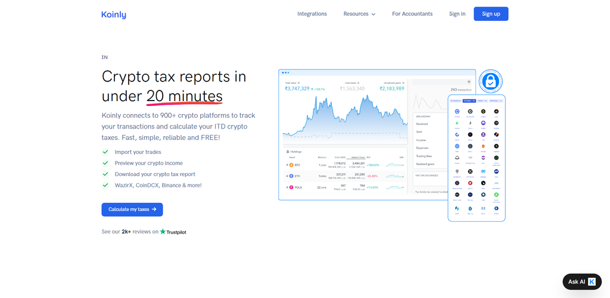Click the small 'IN' country label
610x298 pixels.
(x=105, y=57)
